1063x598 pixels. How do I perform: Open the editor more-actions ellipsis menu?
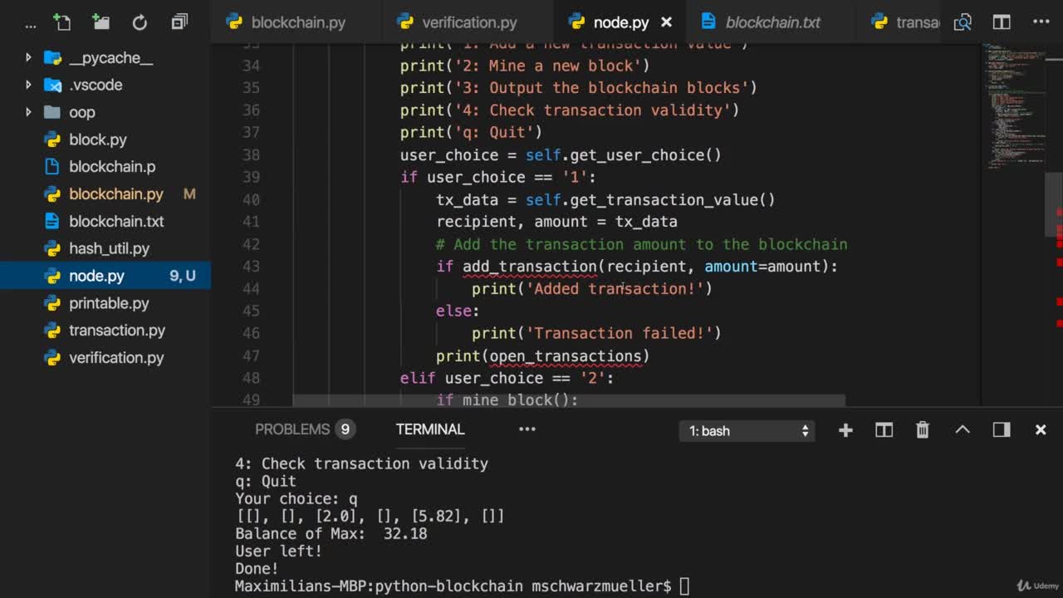click(1041, 22)
